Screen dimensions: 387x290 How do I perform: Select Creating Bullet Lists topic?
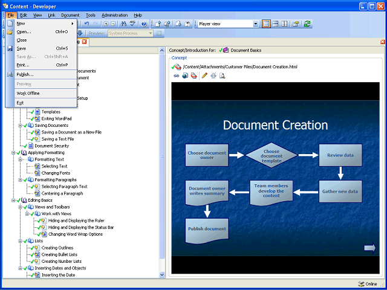point(59,254)
